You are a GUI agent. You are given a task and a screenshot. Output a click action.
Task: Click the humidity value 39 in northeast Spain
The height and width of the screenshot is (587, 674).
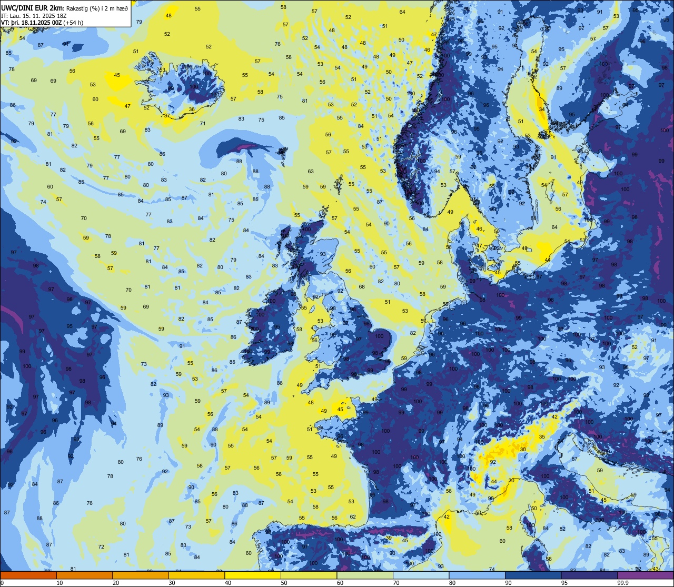coord(389,538)
